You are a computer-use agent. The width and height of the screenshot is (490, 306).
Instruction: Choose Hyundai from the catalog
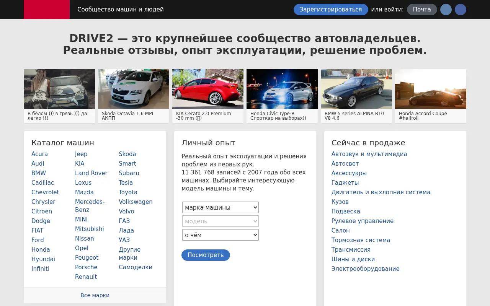click(43, 259)
